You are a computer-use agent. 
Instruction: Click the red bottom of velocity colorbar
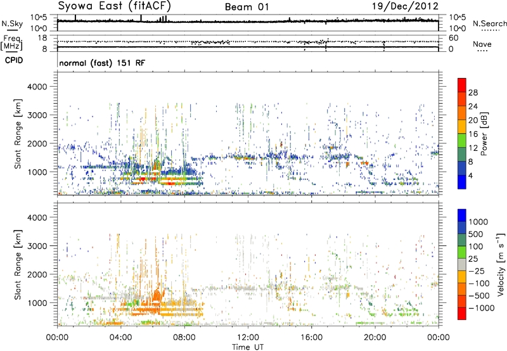click(x=462, y=314)
